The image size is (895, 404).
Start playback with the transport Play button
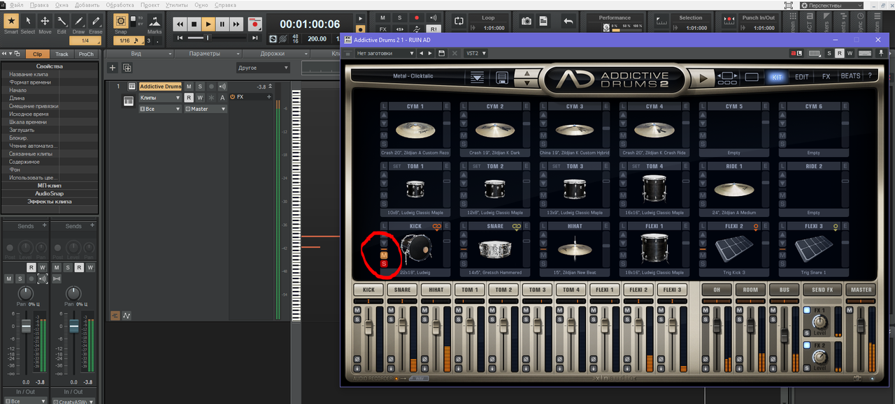(208, 24)
